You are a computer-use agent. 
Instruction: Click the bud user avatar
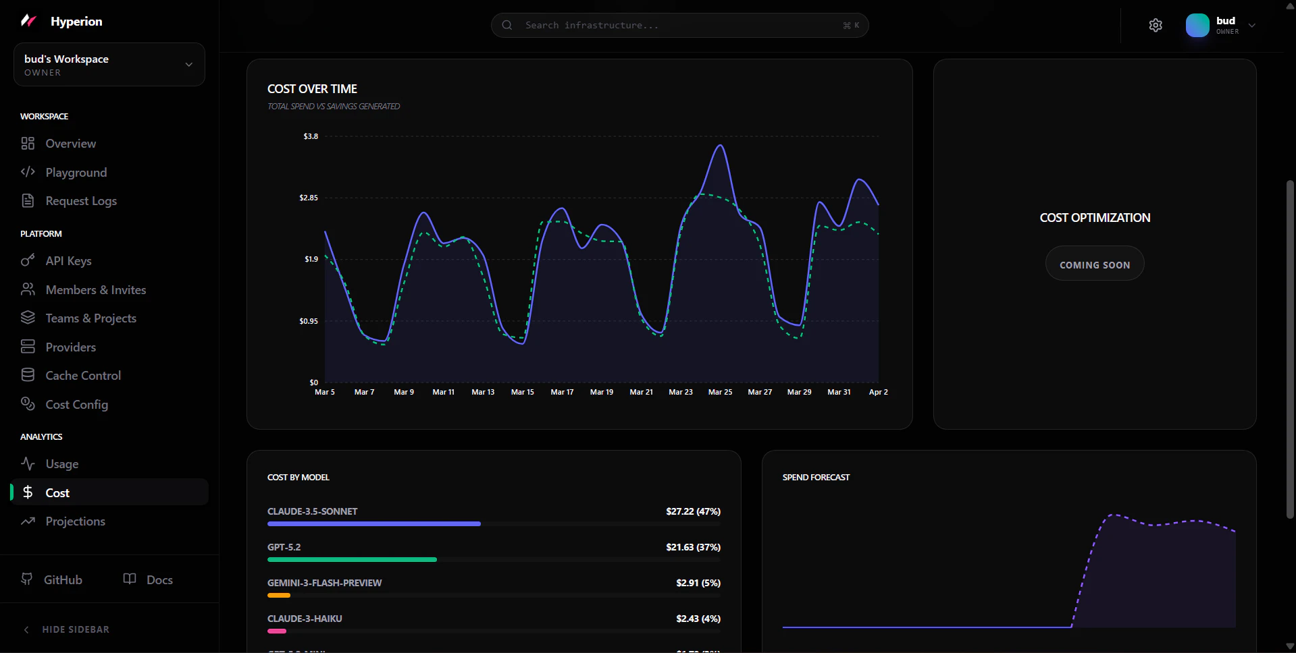point(1197,26)
